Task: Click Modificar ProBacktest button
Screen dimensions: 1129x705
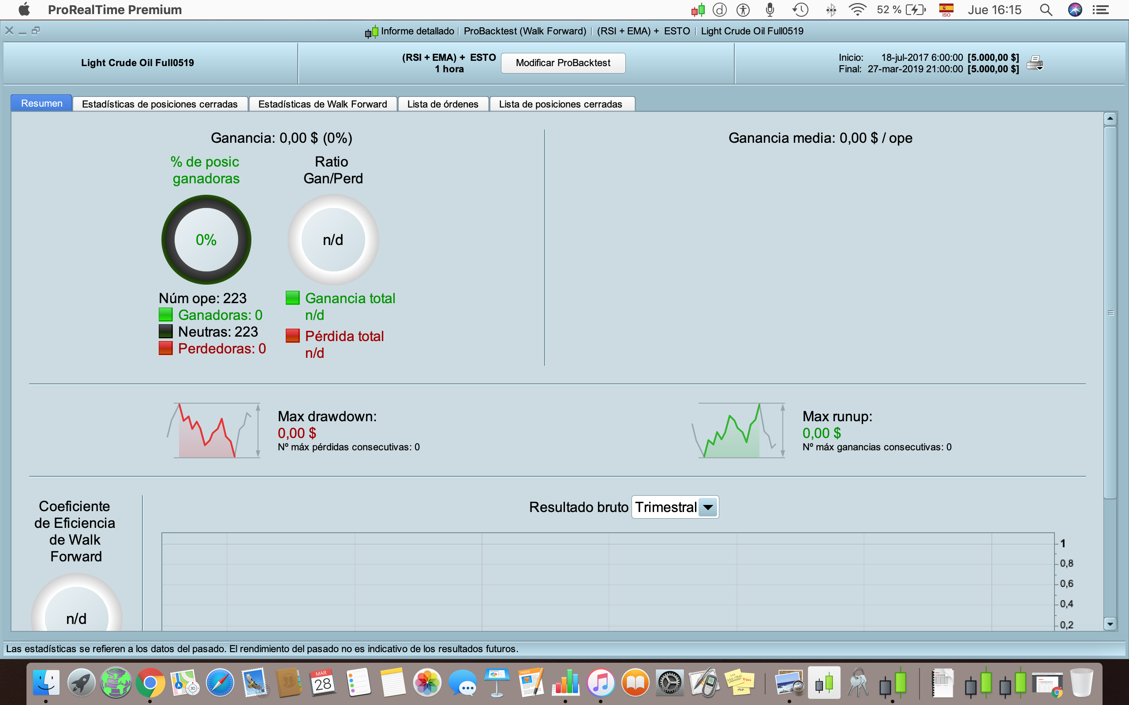Action: (563, 63)
